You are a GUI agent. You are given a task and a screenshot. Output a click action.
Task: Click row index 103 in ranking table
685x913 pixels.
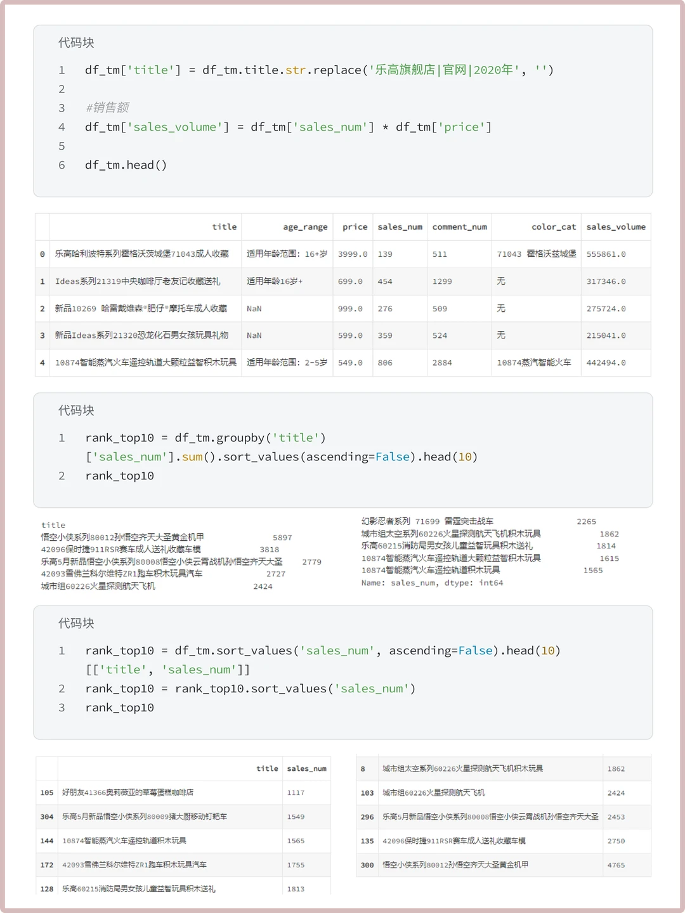click(x=367, y=793)
